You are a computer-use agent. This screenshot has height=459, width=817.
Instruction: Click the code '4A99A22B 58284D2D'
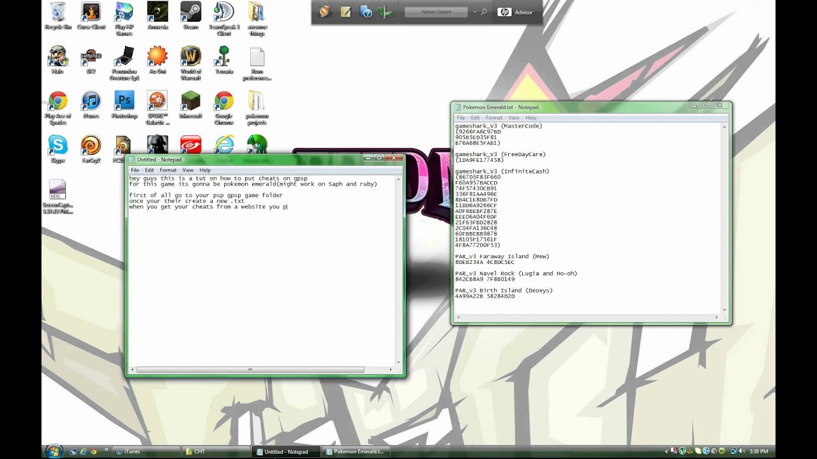484,296
